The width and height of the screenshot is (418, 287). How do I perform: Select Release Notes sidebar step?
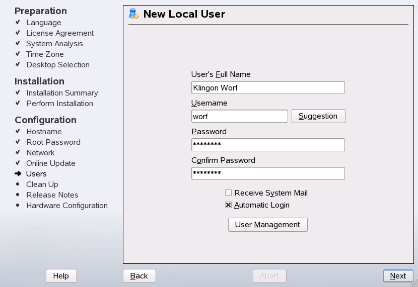[x=52, y=195]
